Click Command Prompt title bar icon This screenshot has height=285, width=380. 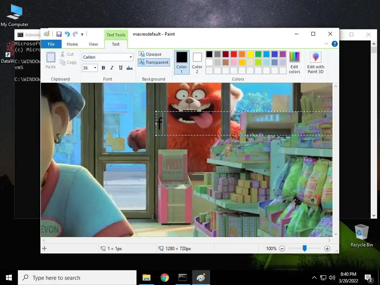[x=20, y=35]
